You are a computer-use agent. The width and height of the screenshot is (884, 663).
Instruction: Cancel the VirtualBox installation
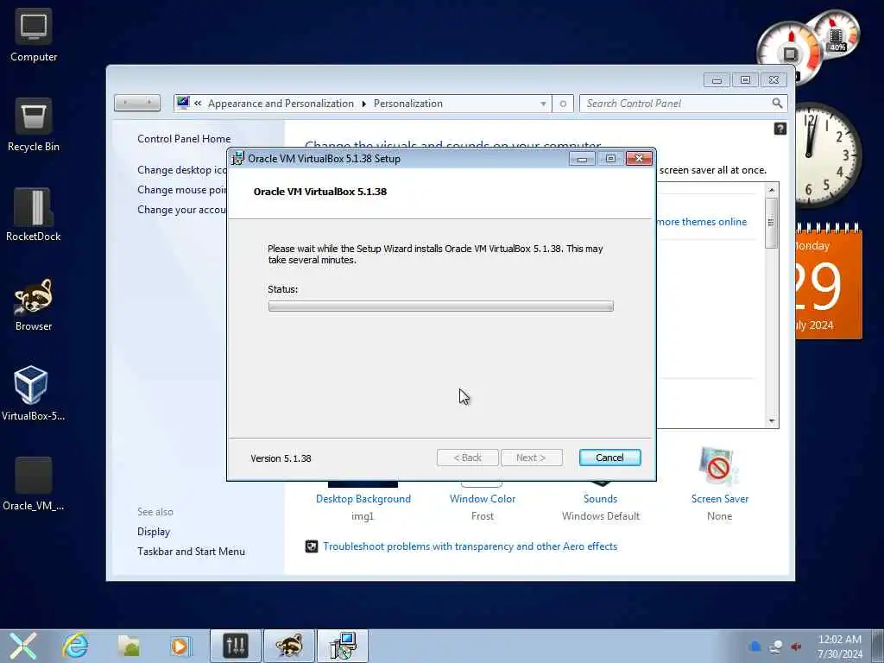coord(610,458)
